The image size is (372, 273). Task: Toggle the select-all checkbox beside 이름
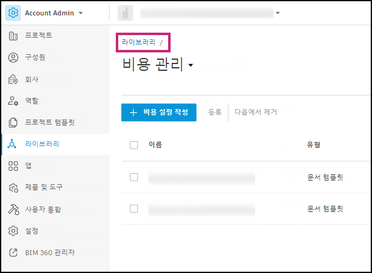134,145
